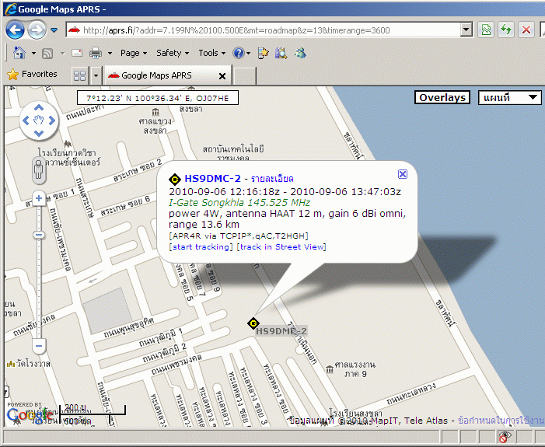Image resolution: width=545 pixels, height=447 pixels.
Task: Click the ศาลแรงงาน ภาค 9 map icon
Action: (x=330, y=368)
